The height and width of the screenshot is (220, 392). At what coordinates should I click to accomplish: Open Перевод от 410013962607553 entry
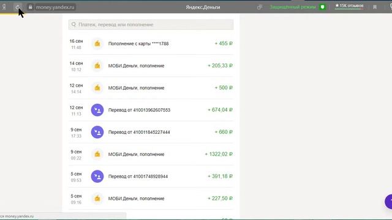(x=139, y=110)
